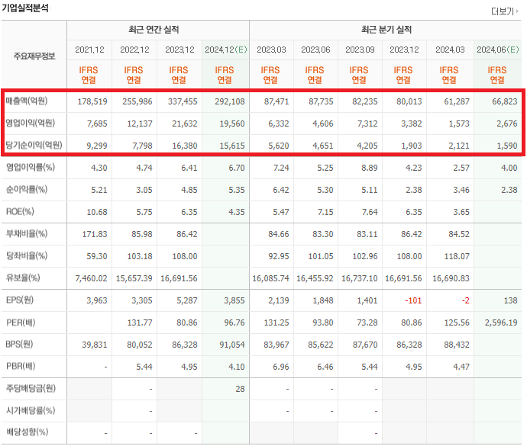The height and width of the screenshot is (446, 527).
Task: Click the 2023.03 quarterly column header
Action: (271, 50)
